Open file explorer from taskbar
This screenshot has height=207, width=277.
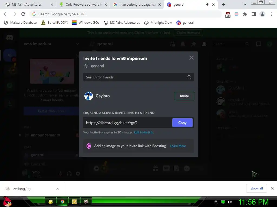pyautogui.click(x=51, y=202)
